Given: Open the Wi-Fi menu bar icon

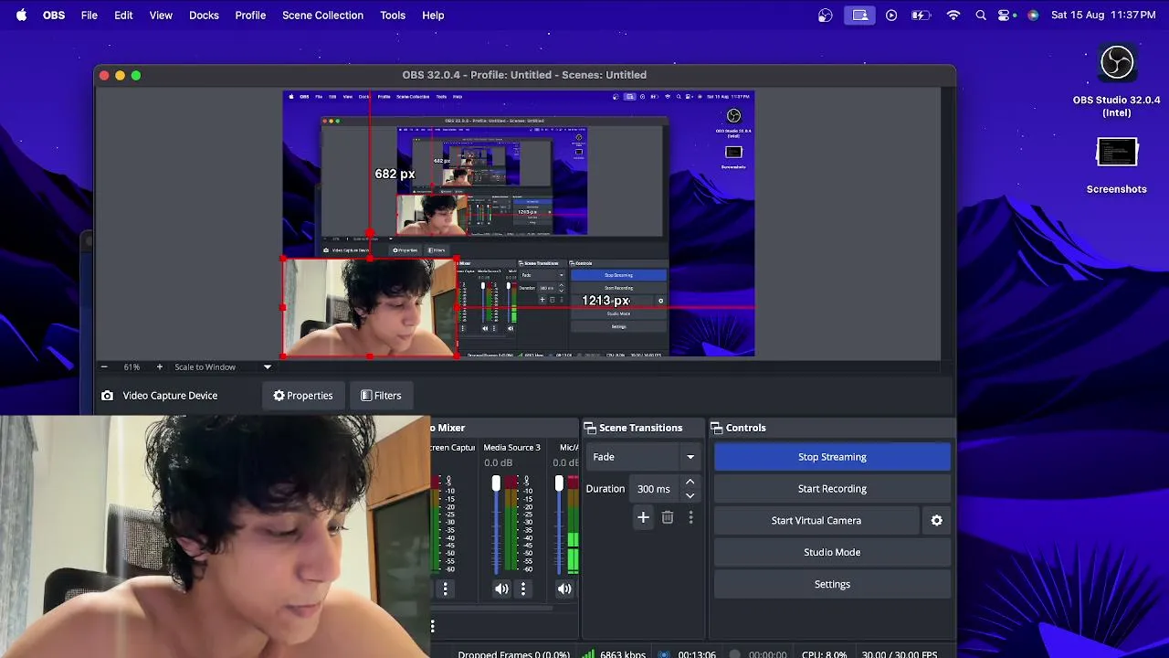Looking at the screenshot, I should [953, 15].
